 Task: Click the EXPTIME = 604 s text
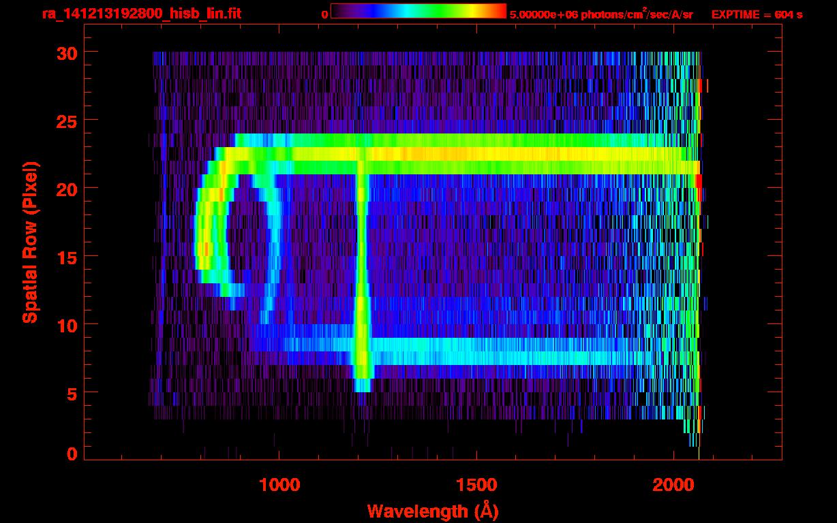757,14
